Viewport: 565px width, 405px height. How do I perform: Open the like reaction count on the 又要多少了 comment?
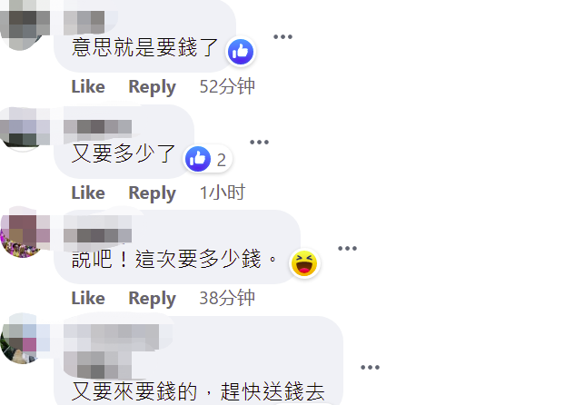(x=208, y=159)
